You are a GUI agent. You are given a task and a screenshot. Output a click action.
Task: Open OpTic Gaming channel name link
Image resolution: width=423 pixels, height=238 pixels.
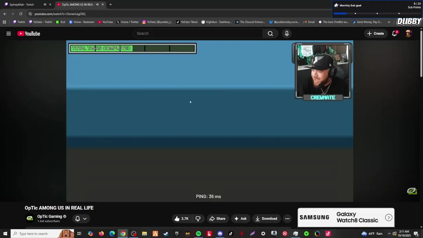50,217
